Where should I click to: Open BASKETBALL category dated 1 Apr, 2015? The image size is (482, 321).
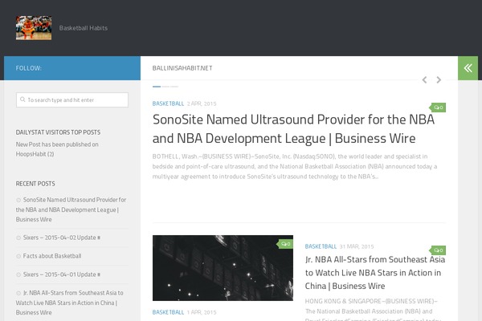tap(168, 312)
